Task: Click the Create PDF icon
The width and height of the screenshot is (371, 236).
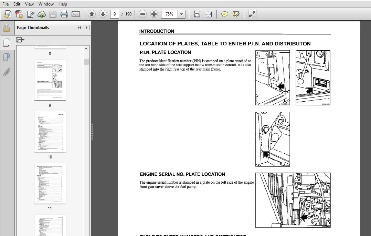Action: click(x=19, y=14)
